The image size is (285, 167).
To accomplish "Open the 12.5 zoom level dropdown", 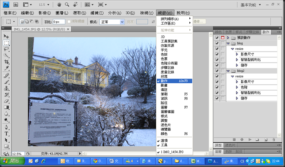I will pos(48,5).
